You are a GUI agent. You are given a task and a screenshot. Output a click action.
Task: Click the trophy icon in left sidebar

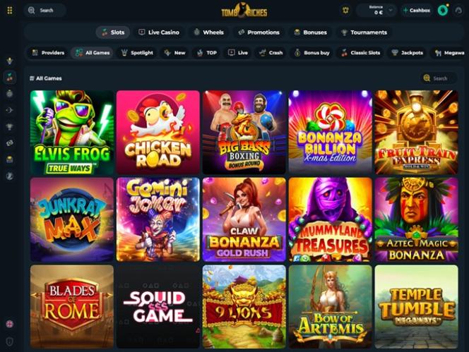tap(10, 127)
